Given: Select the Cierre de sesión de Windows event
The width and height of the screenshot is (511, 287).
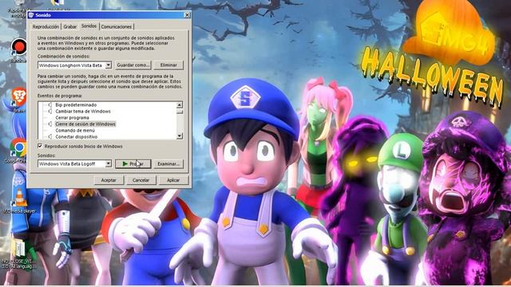Looking at the screenshot, I should click(x=85, y=124).
